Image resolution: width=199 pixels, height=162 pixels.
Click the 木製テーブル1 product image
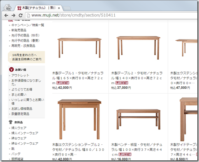pos(79,48)
